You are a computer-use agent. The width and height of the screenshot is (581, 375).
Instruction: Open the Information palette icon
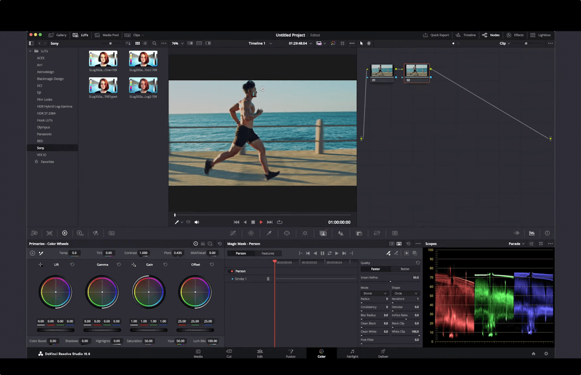(x=547, y=233)
